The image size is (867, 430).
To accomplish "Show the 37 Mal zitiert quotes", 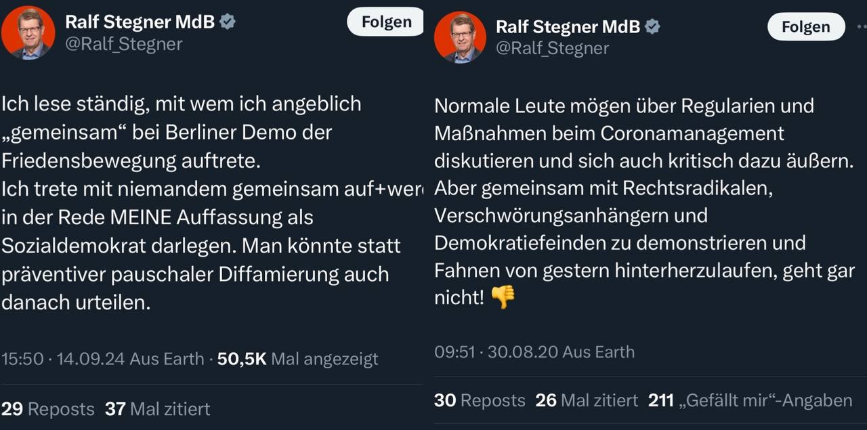I will pos(157,409).
